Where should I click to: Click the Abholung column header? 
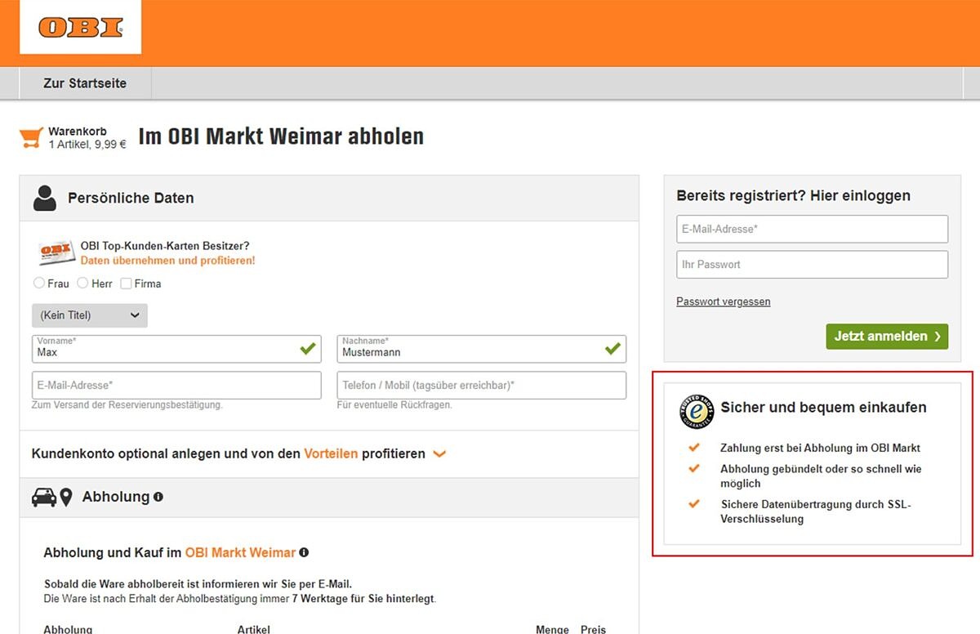tap(68, 629)
